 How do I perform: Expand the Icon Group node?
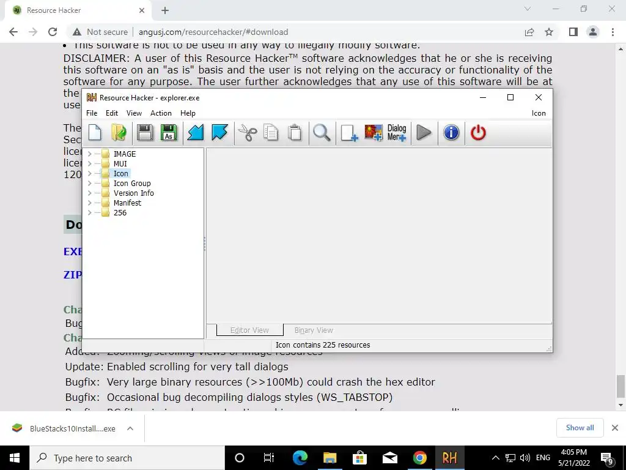89,183
